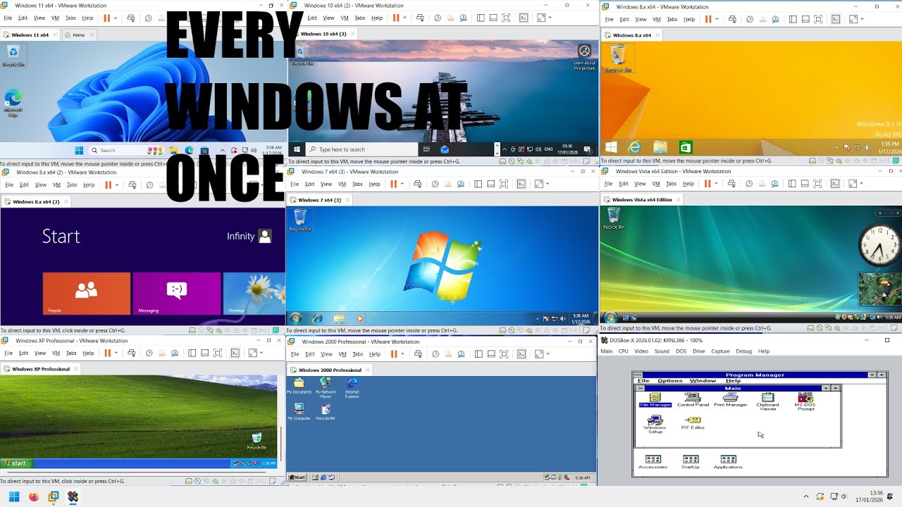Select My Network Places on Windows 2000 desktop

tap(326, 388)
